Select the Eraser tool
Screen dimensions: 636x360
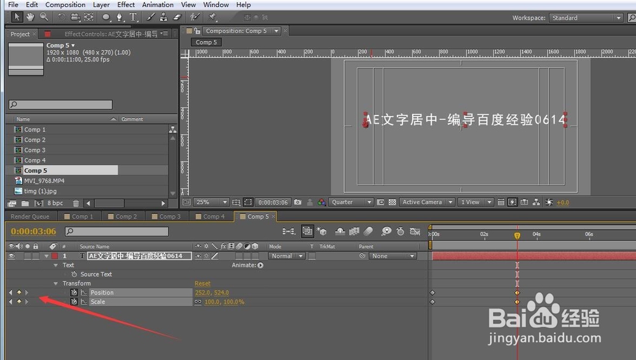(x=177, y=17)
